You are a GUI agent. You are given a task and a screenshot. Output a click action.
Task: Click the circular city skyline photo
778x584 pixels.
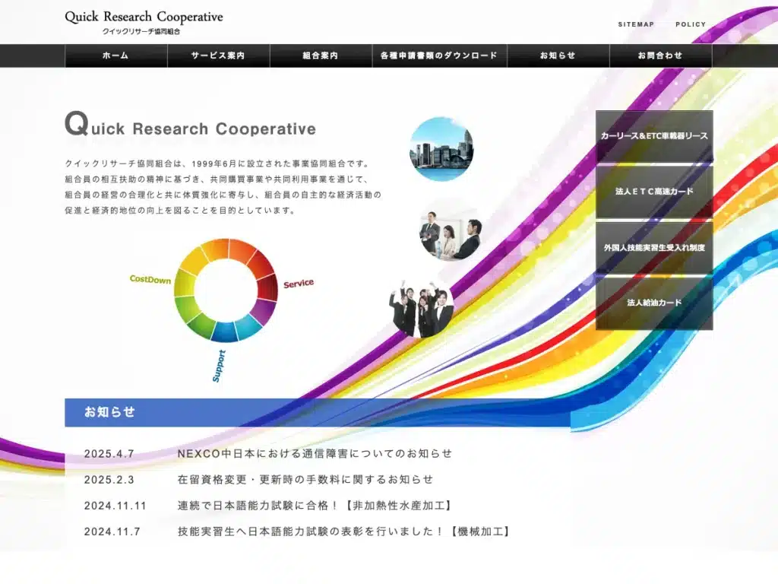pyautogui.click(x=441, y=149)
